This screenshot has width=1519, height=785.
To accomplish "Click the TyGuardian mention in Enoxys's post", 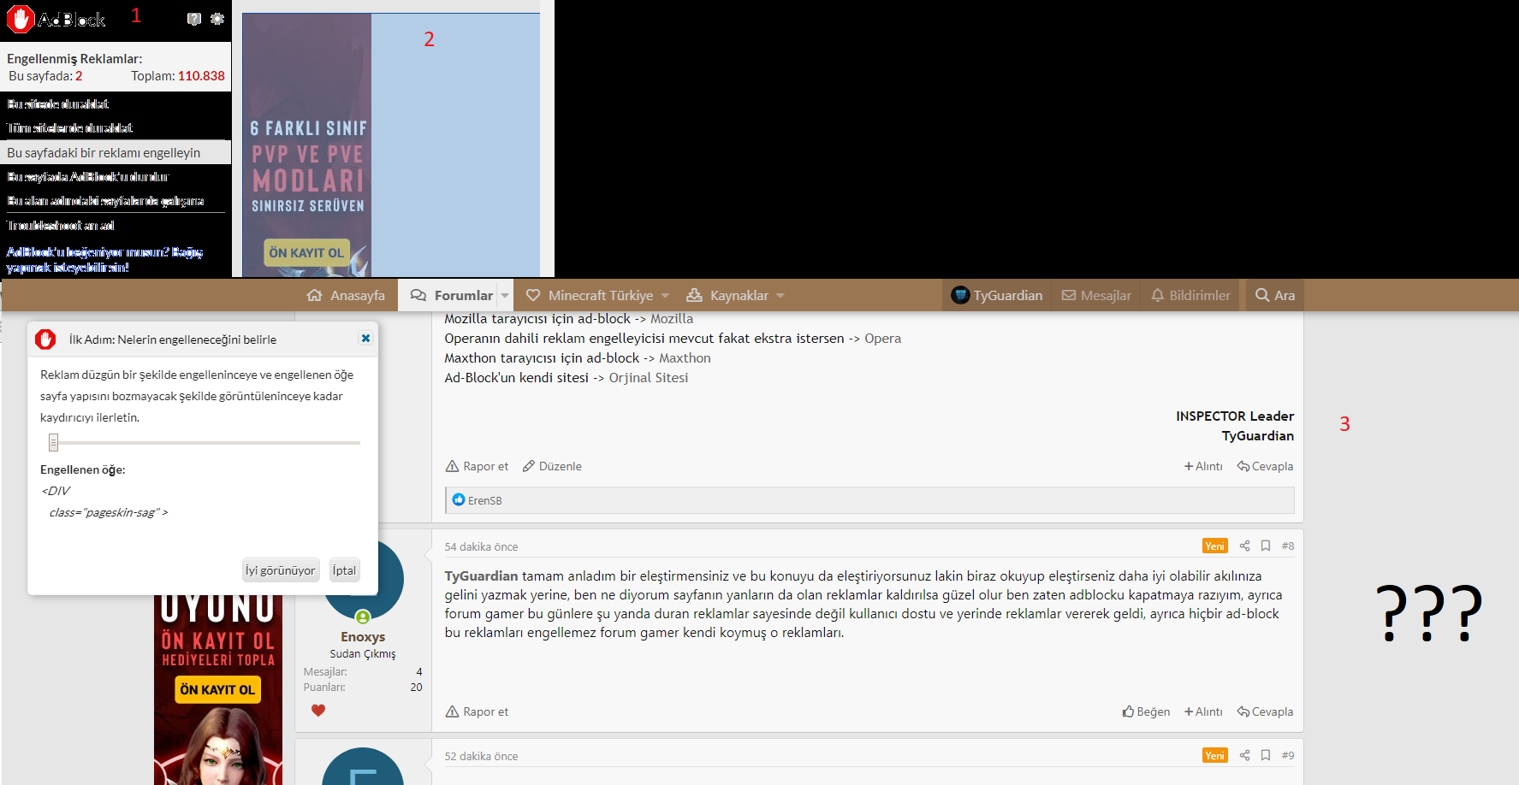I will pos(481,576).
